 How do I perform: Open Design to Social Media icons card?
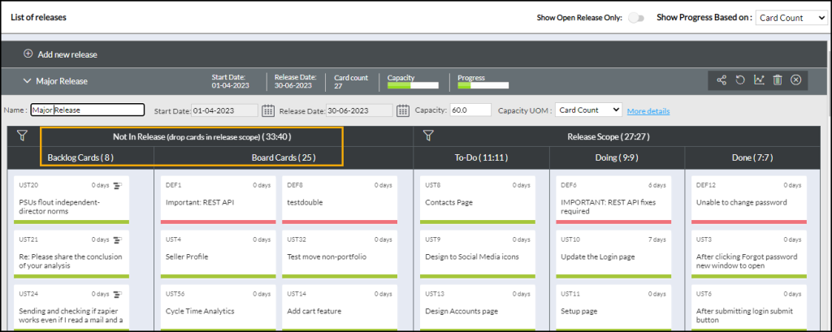(478, 254)
